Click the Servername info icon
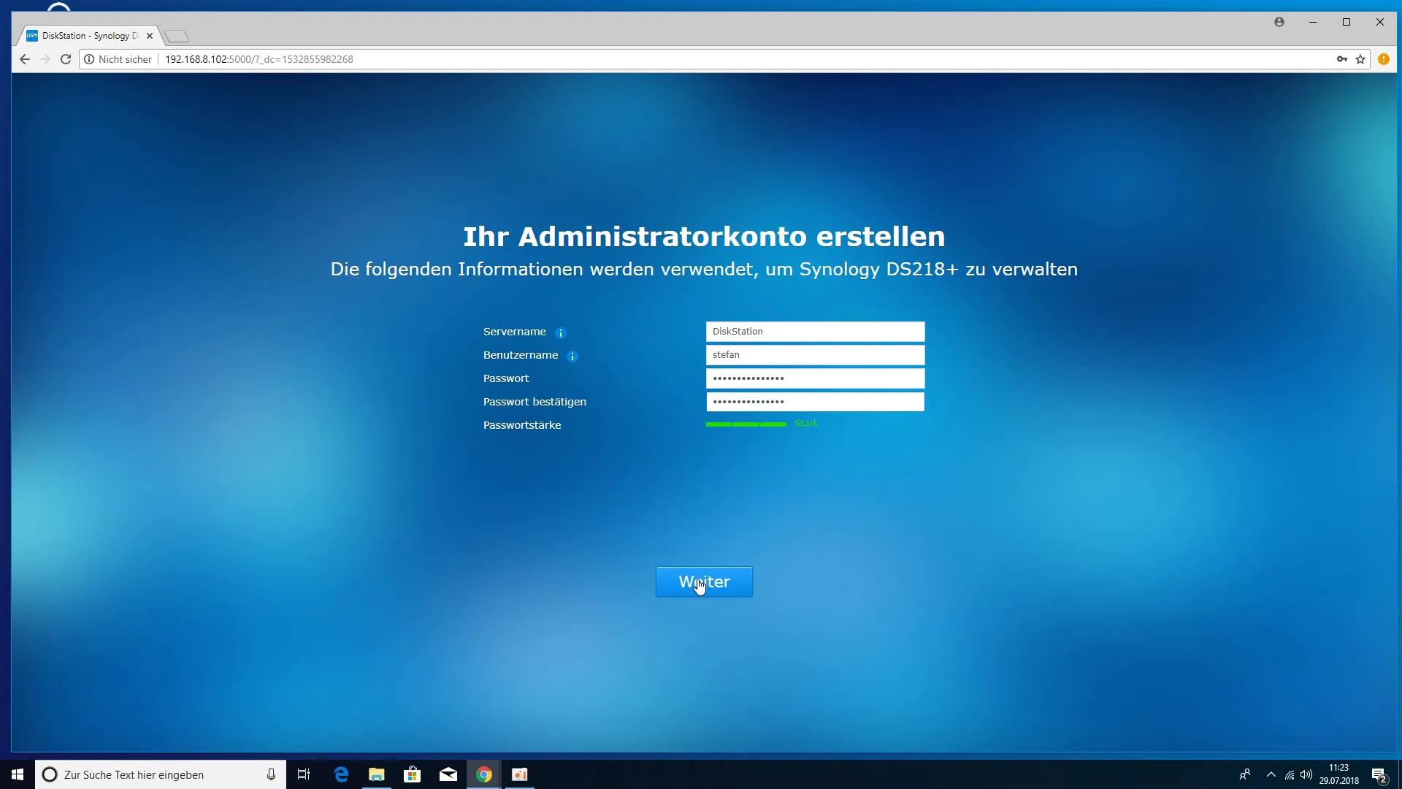This screenshot has height=789, width=1402. (x=561, y=333)
